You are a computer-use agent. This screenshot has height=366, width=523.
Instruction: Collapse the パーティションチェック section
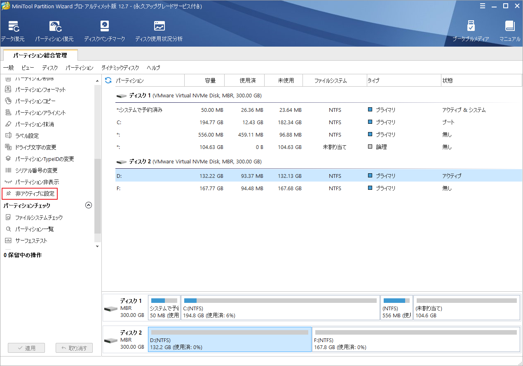click(x=88, y=205)
